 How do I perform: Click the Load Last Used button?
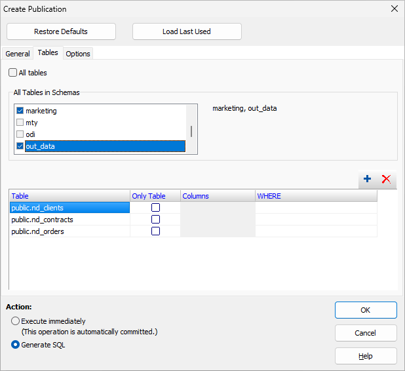point(187,31)
